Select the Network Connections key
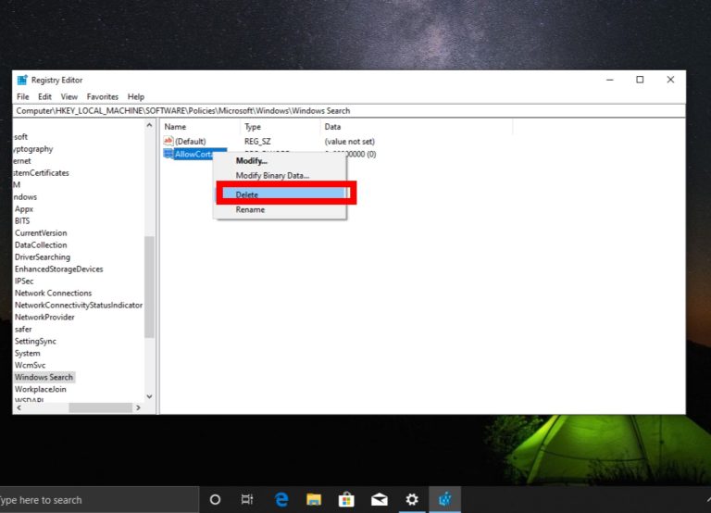This screenshot has height=513, width=711. (53, 293)
